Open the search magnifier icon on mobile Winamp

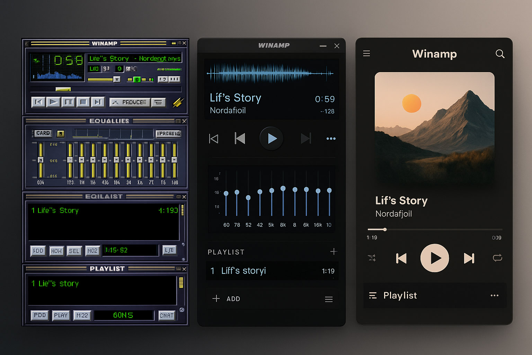pyautogui.click(x=500, y=54)
